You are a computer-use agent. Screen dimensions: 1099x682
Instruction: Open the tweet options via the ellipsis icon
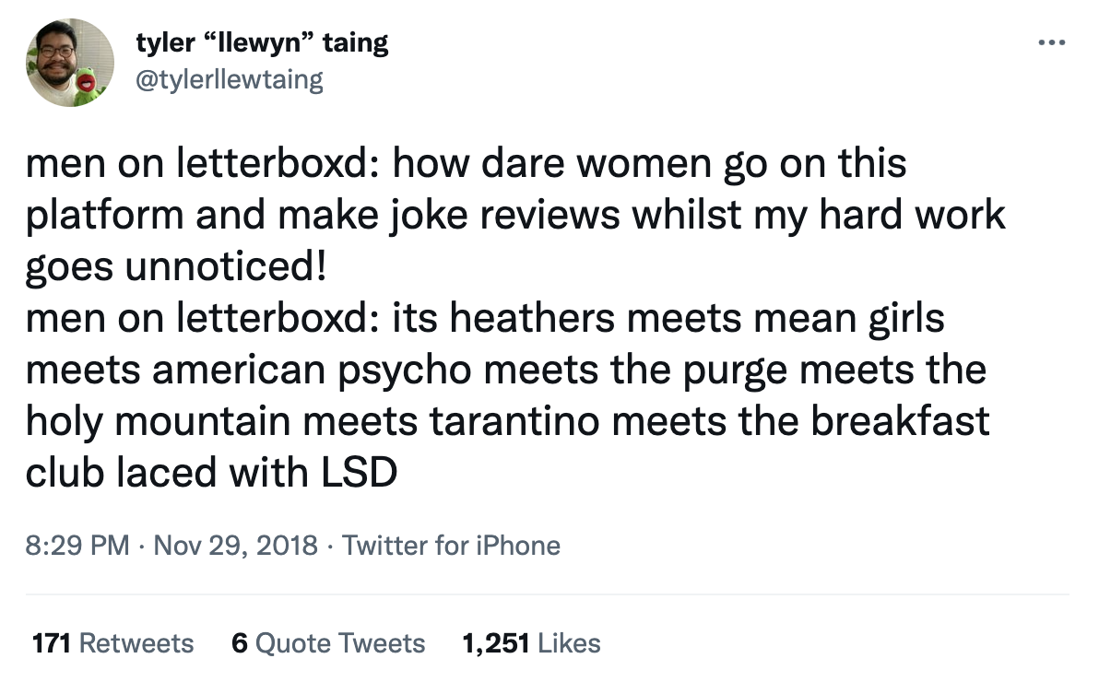click(x=1052, y=41)
